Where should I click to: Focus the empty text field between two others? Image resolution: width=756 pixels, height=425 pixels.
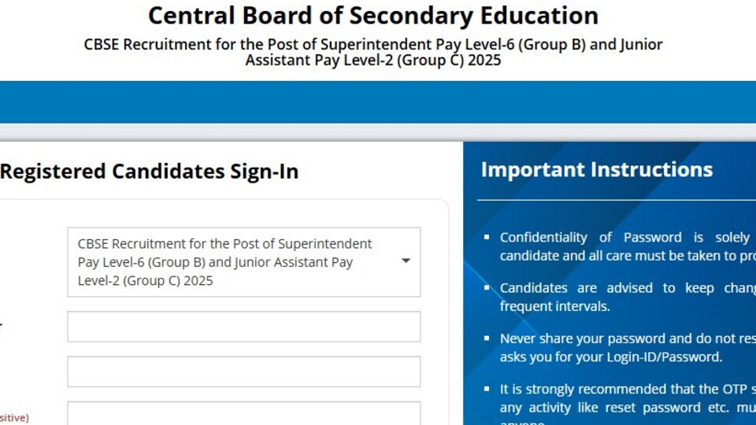[243, 371]
